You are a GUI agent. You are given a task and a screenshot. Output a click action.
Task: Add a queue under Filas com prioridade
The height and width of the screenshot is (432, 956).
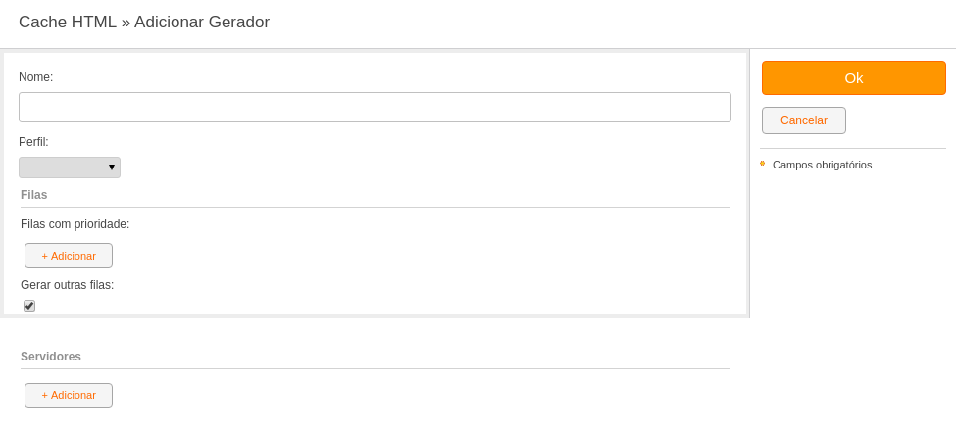pos(69,256)
